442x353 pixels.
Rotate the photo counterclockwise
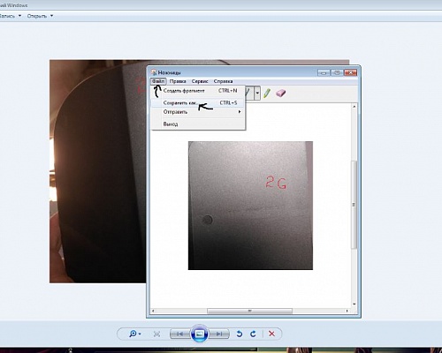click(x=240, y=334)
